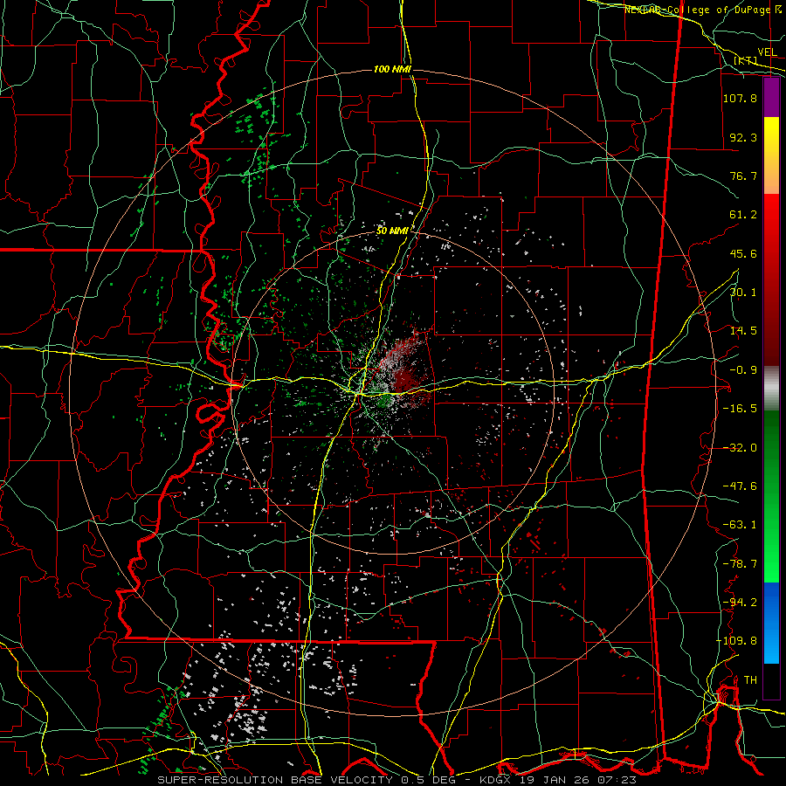The width and height of the screenshot is (786, 786).
Task: Click the blue segment of the color bar
Action: pos(771,623)
